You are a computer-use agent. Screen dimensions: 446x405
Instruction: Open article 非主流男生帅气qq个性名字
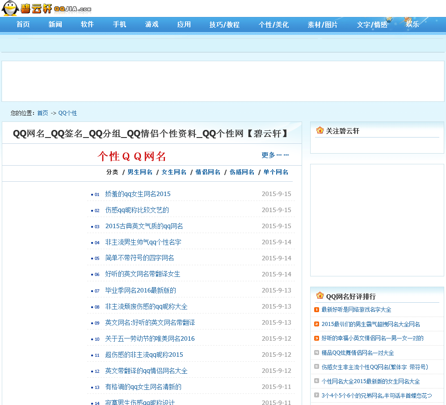(143, 242)
